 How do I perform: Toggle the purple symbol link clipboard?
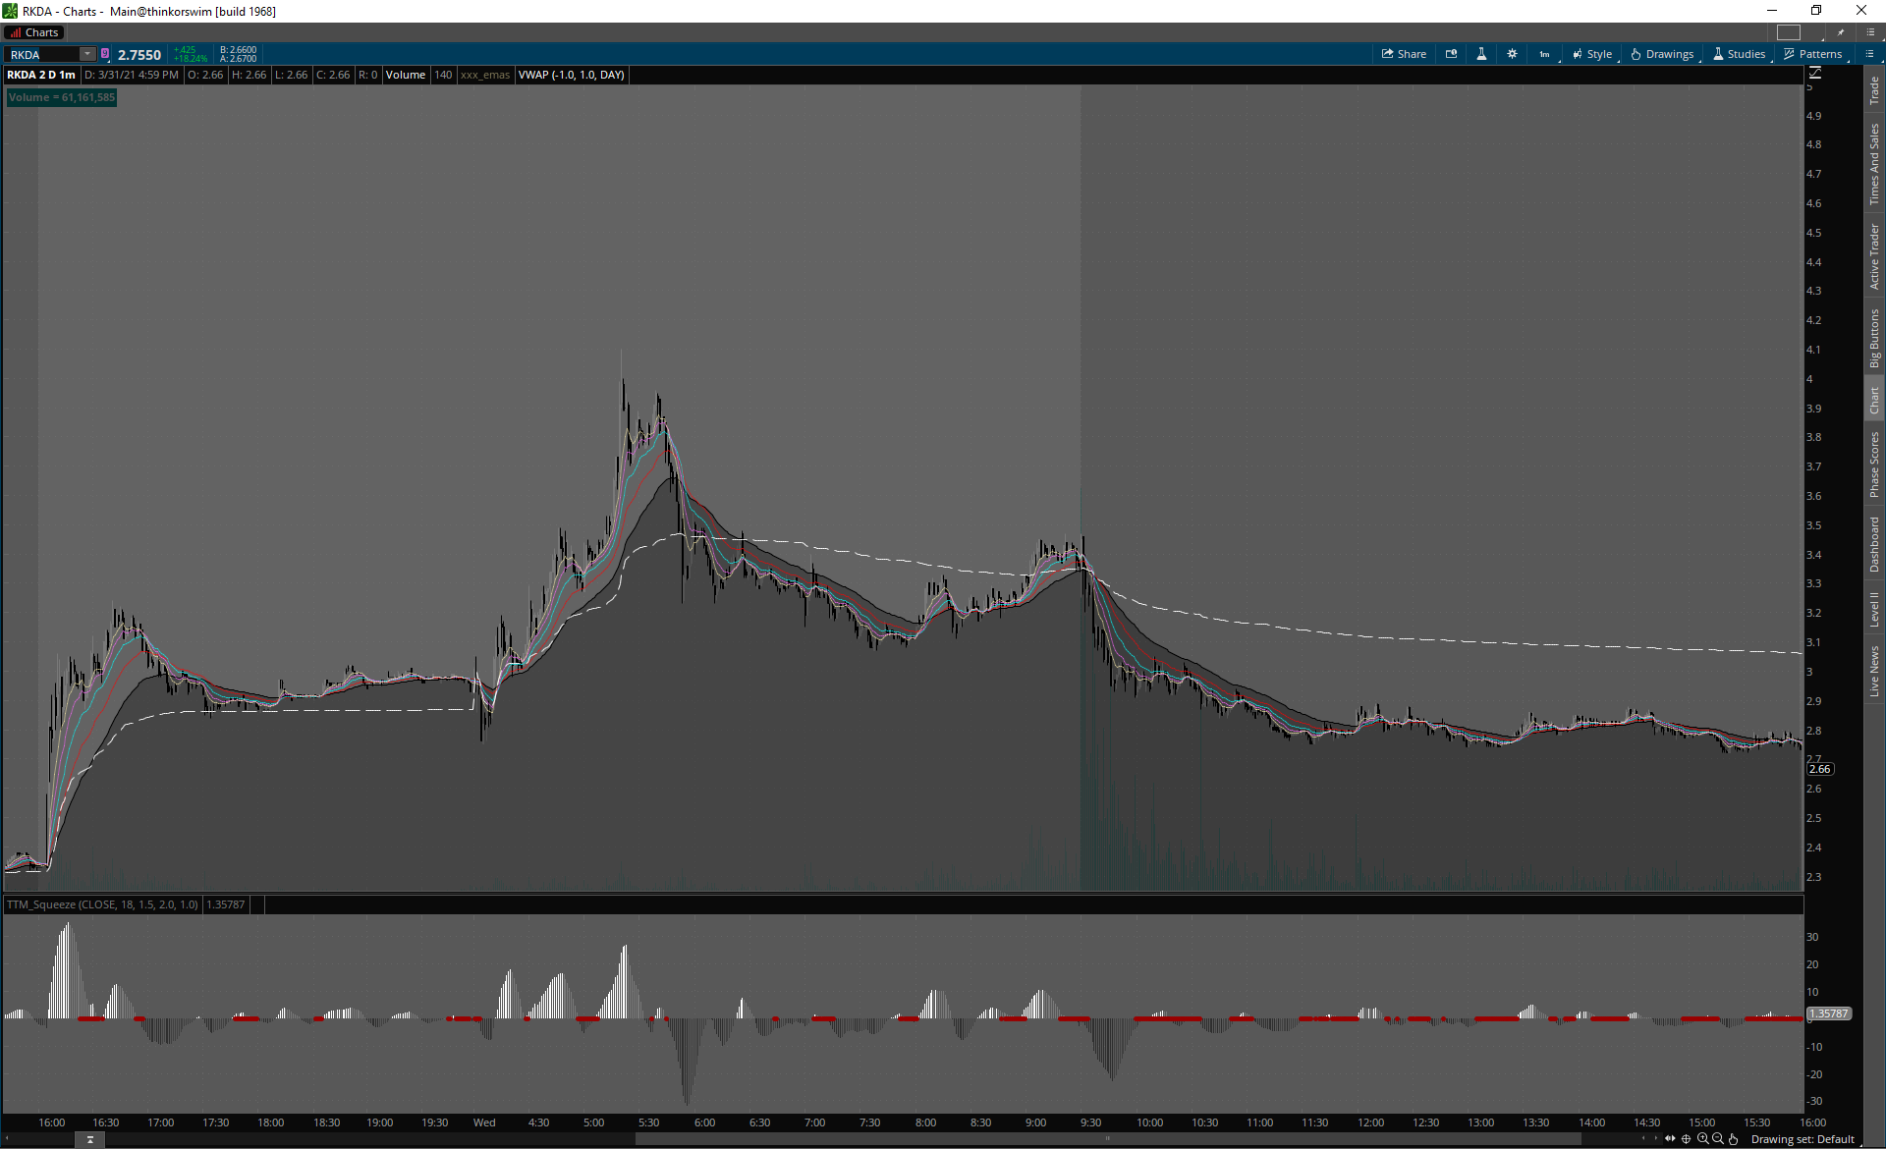pos(105,54)
